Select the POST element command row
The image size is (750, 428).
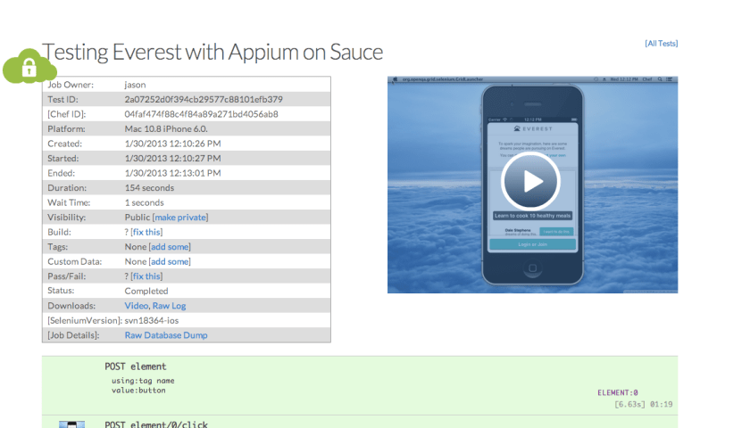[x=135, y=366]
